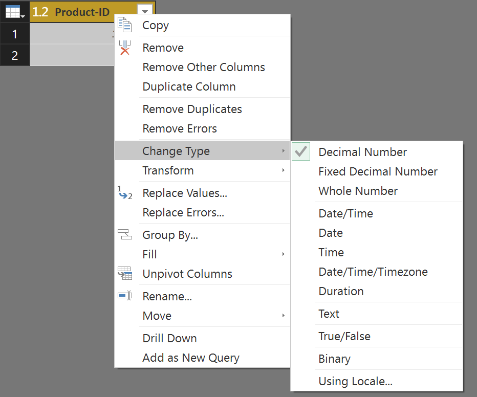This screenshot has height=397, width=477.
Task: Choose Binary type
Action: (377, 359)
